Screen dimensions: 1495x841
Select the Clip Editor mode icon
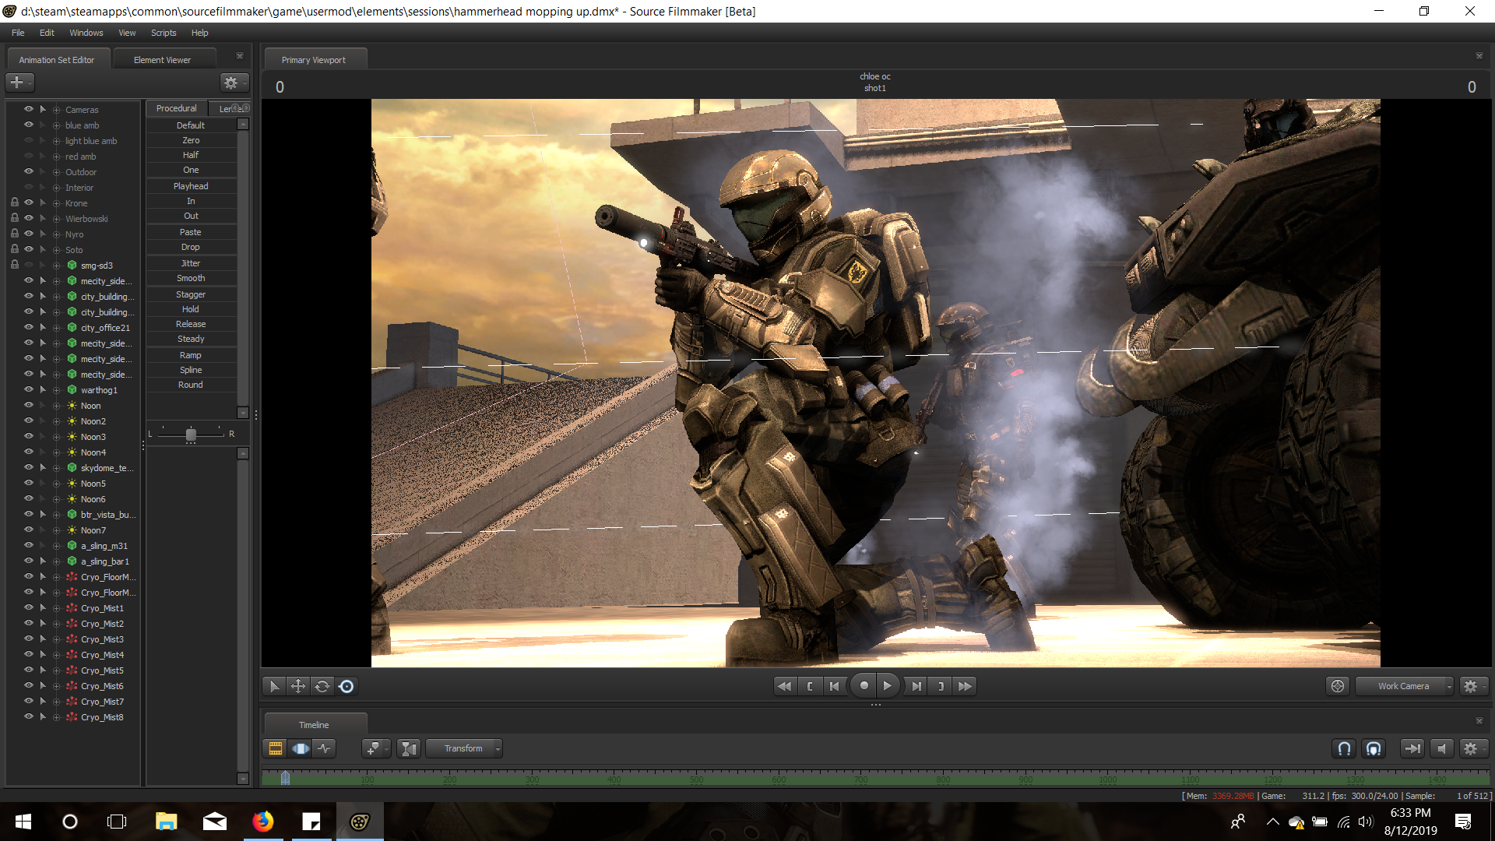pos(275,748)
